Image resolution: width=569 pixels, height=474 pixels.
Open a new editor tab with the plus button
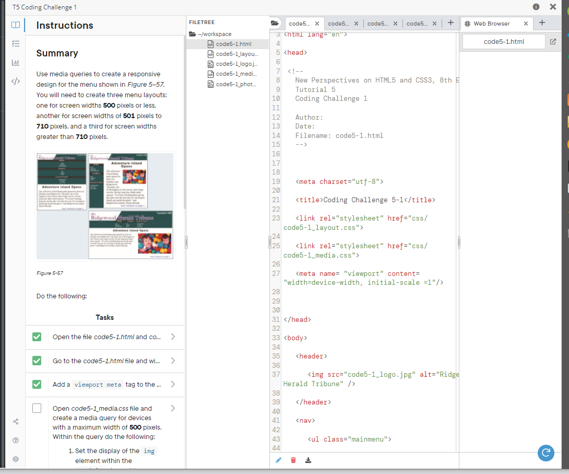click(449, 23)
